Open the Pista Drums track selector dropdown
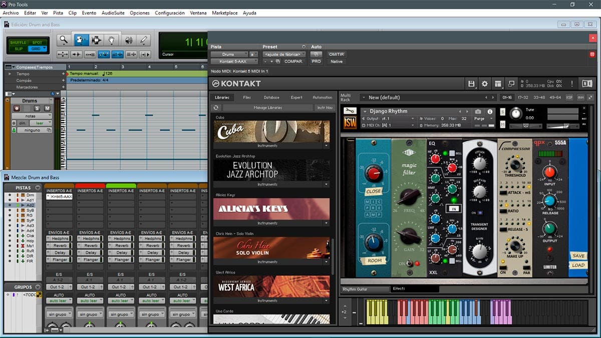This screenshot has width=601, height=338. click(229, 54)
